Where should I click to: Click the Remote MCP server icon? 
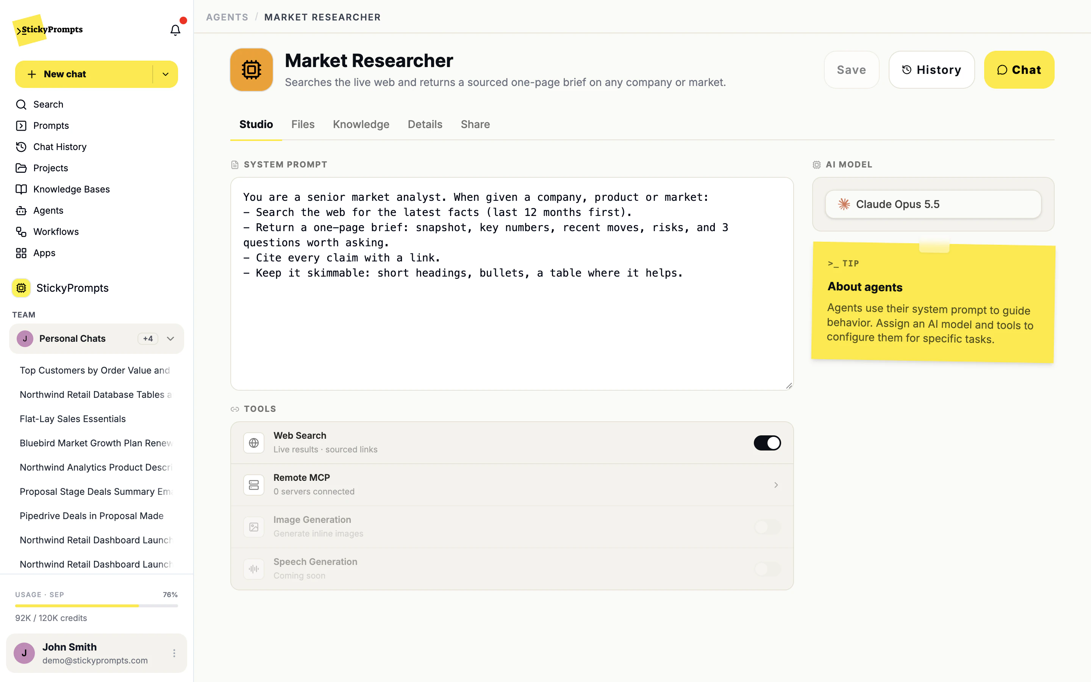tap(254, 485)
